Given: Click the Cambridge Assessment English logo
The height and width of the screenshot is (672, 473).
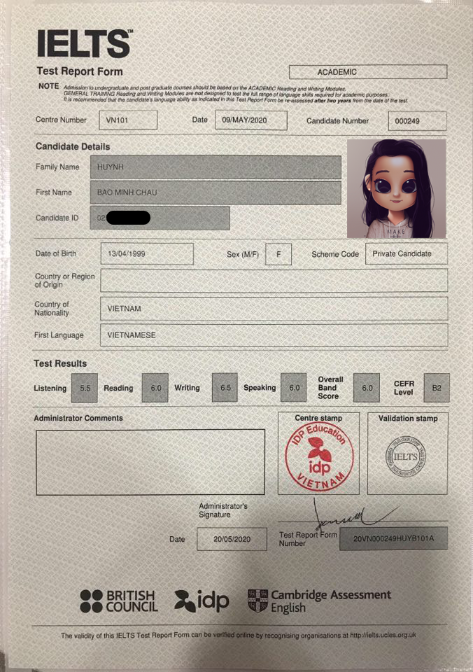Looking at the screenshot, I should tap(319, 601).
